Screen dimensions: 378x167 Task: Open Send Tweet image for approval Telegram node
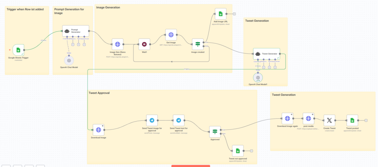point(152,120)
